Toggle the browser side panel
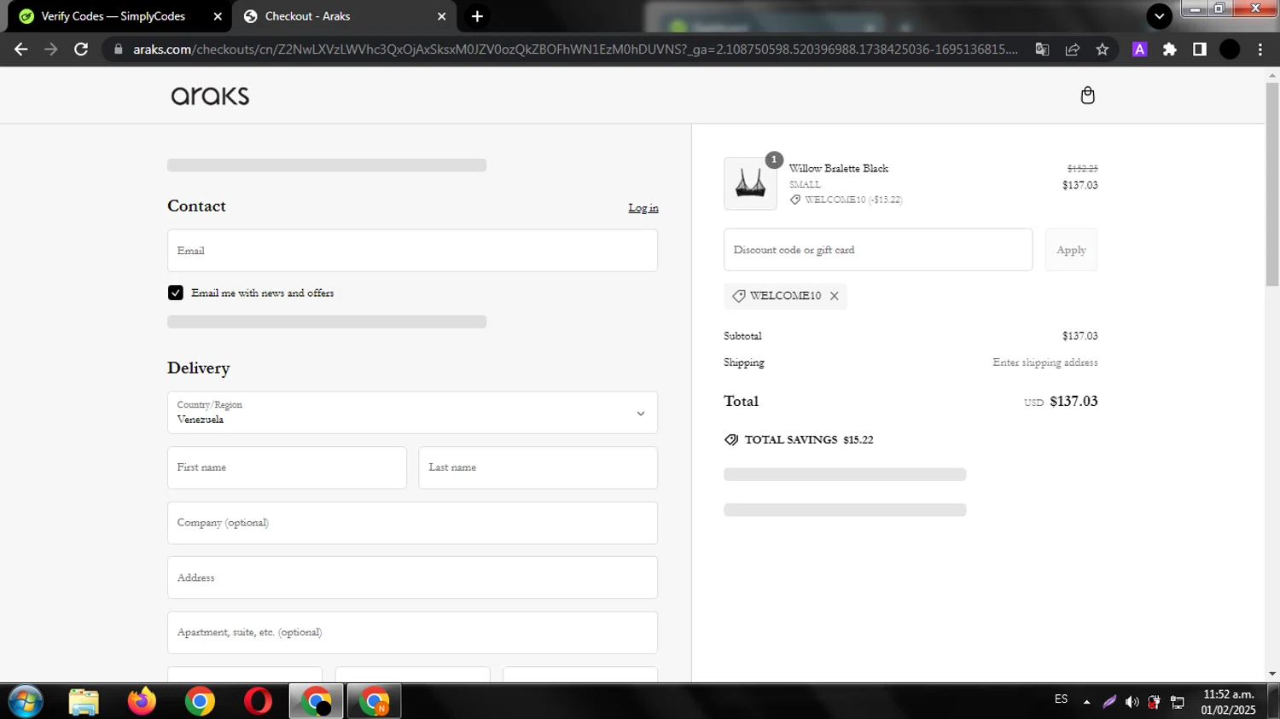Viewport: 1280px width, 719px height. click(x=1200, y=49)
